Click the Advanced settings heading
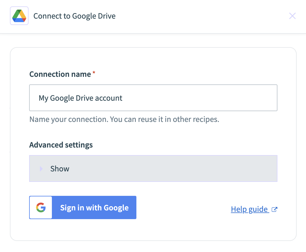 tap(61, 145)
